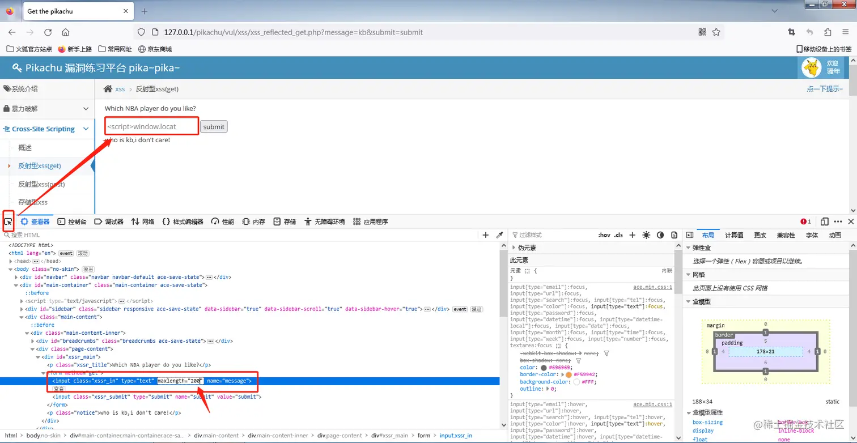The image size is (857, 443).
Task: Open devtools more options menu
Action: click(x=838, y=221)
